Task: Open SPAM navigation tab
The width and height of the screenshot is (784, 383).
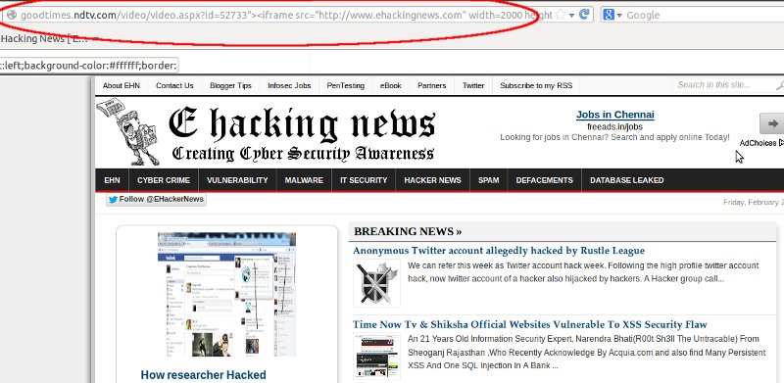Action: click(488, 180)
